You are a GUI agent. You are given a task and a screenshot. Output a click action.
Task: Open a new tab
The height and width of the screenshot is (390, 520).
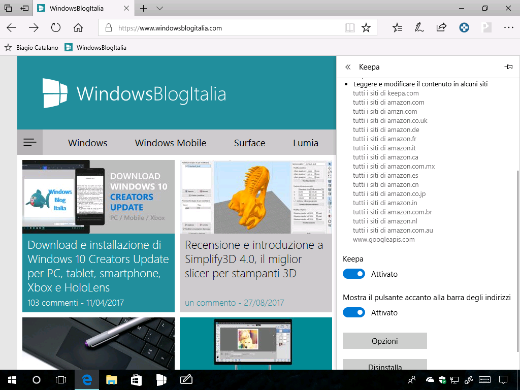(143, 8)
